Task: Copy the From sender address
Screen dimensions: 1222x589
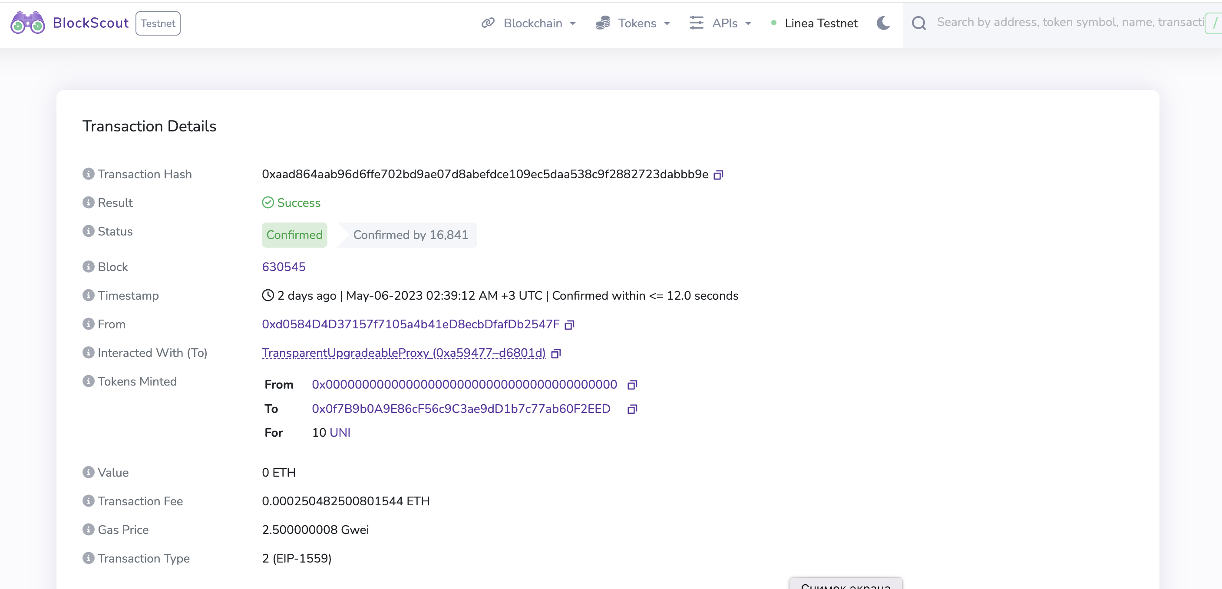Action: [569, 324]
